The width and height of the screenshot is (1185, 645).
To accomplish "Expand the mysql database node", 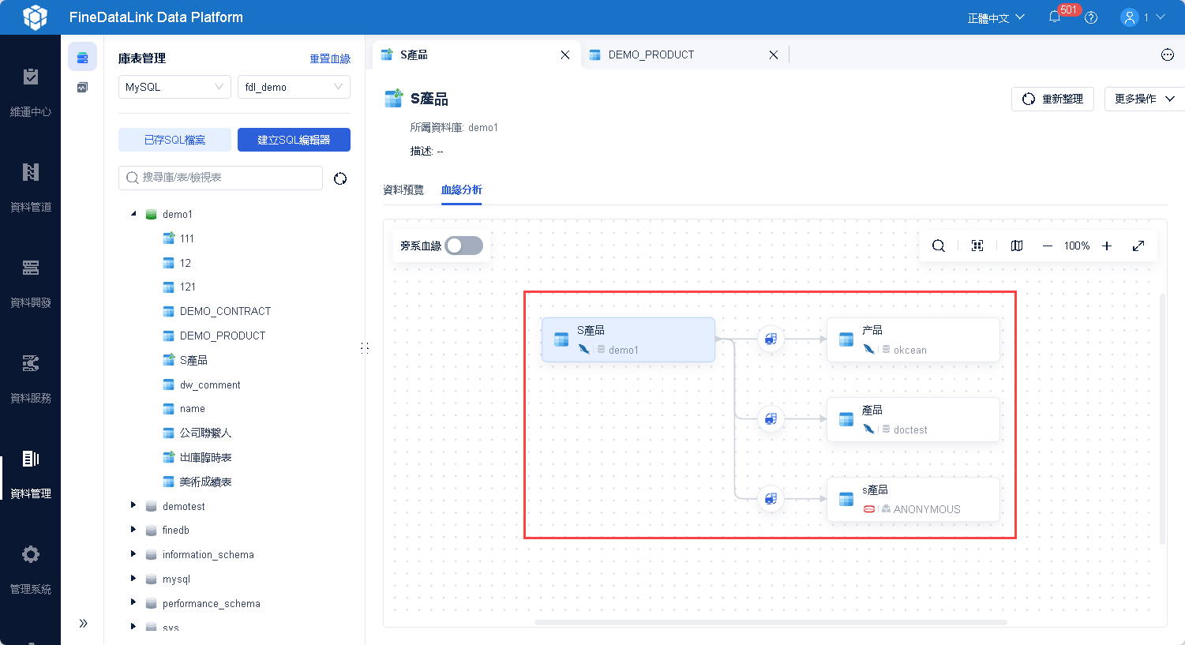I will [x=133, y=579].
